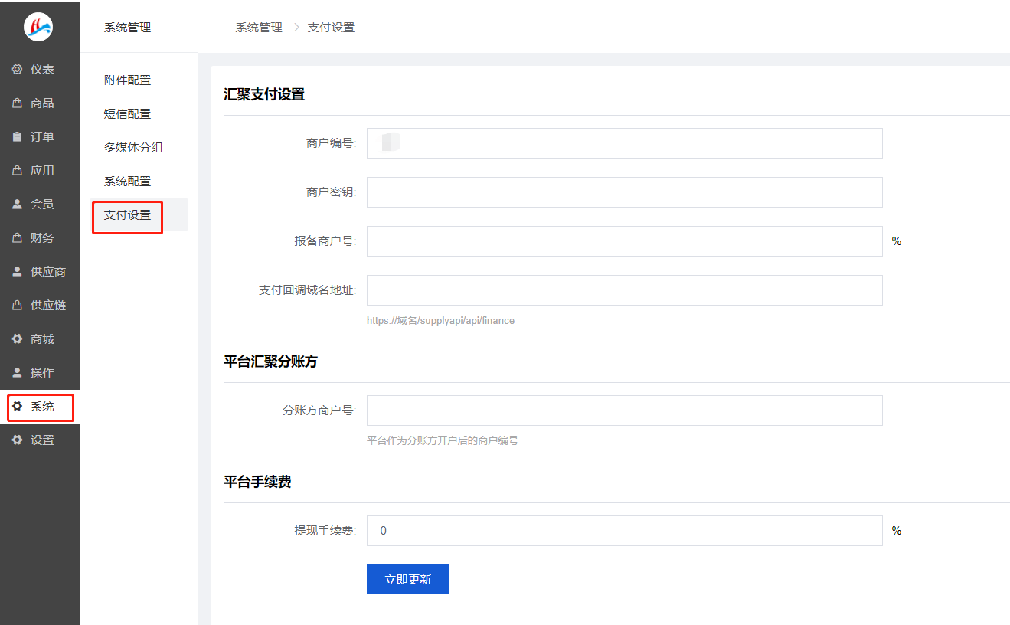The image size is (1010, 625).
Task: Focus the 分账方商户号 input field
Action: pos(624,411)
